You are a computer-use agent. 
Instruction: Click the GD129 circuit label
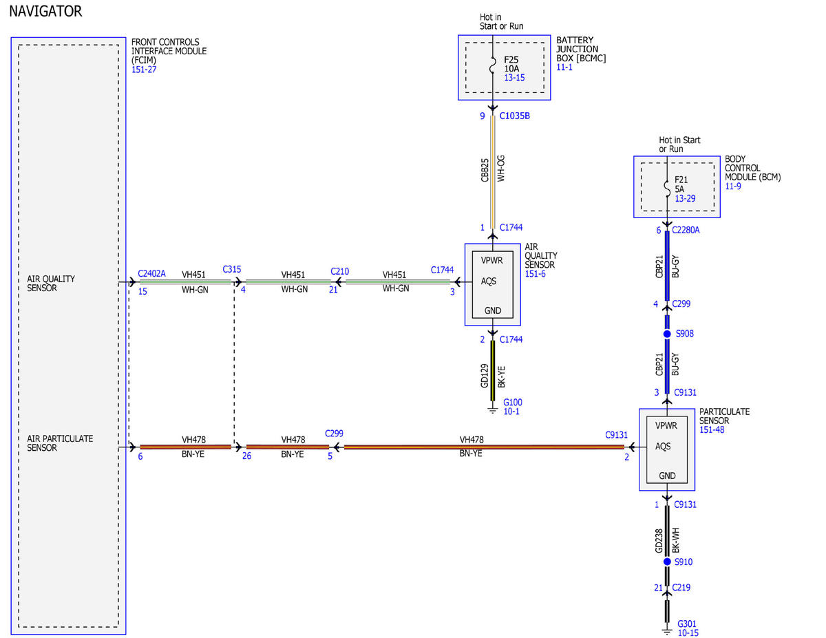(485, 376)
